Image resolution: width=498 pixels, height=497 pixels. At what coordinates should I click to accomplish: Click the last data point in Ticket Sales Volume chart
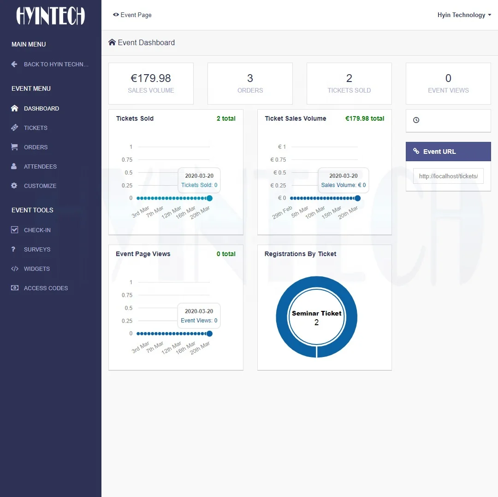coord(358,198)
